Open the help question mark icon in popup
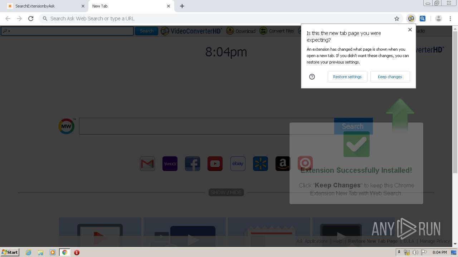 [x=312, y=77]
